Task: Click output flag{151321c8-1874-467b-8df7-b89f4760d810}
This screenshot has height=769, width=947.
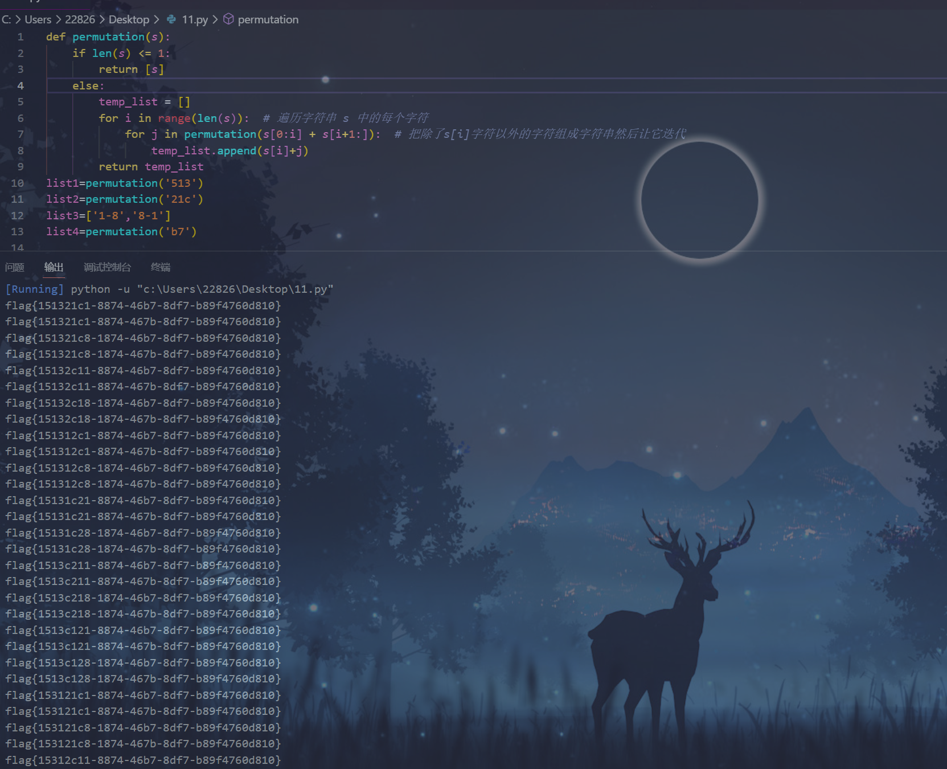Action: tap(143, 354)
